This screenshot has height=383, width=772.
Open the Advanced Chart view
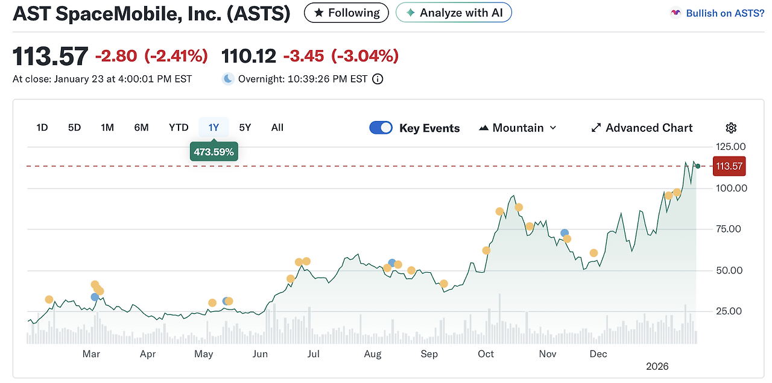(x=642, y=128)
